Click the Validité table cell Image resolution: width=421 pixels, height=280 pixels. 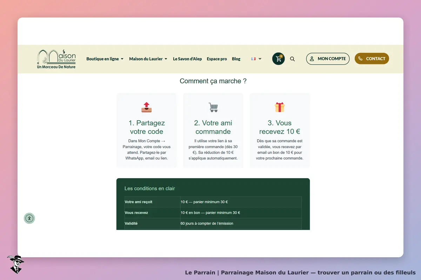coord(152,223)
